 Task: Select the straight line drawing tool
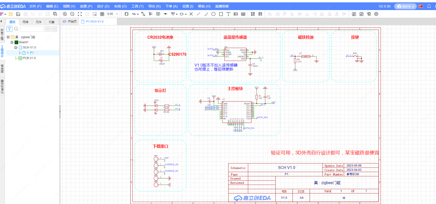(199, 14)
